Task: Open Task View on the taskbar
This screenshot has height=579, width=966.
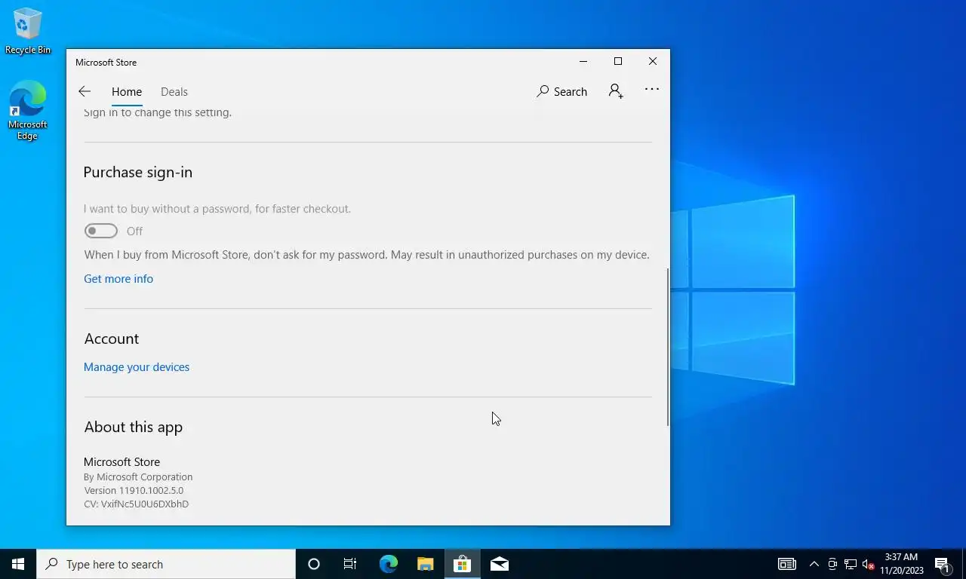Action: click(x=350, y=564)
